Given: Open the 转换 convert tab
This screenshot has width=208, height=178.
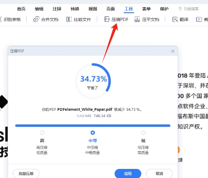Looking at the screenshot, I should pos(75,9).
